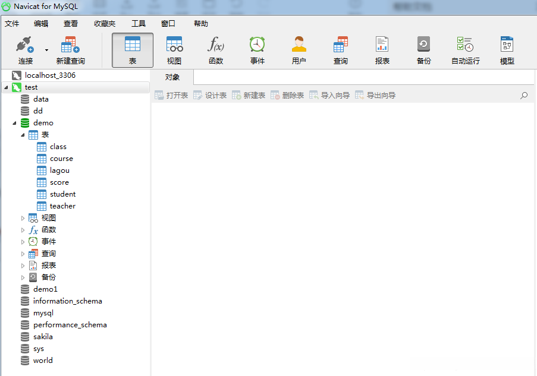Select the sakila database
537x376 pixels.
tap(43, 337)
